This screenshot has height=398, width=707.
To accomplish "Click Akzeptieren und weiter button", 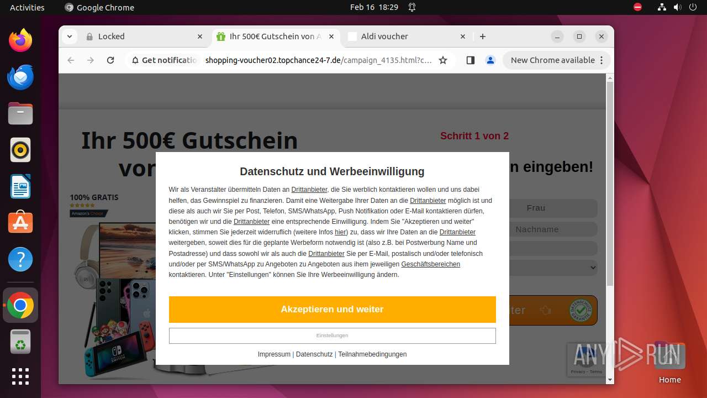I will coord(332,310).
